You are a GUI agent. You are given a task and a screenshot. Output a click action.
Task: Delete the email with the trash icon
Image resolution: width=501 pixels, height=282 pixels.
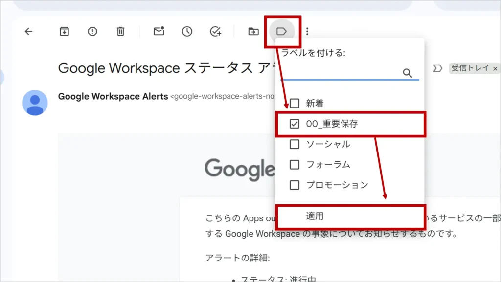pos(120,32)
